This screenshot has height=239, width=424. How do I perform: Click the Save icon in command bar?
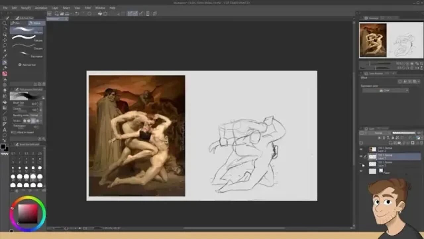pos(67,14)
